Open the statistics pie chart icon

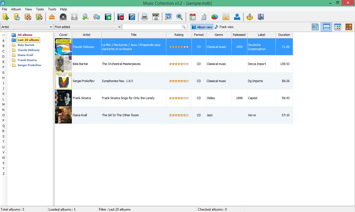tap(215, 17)
